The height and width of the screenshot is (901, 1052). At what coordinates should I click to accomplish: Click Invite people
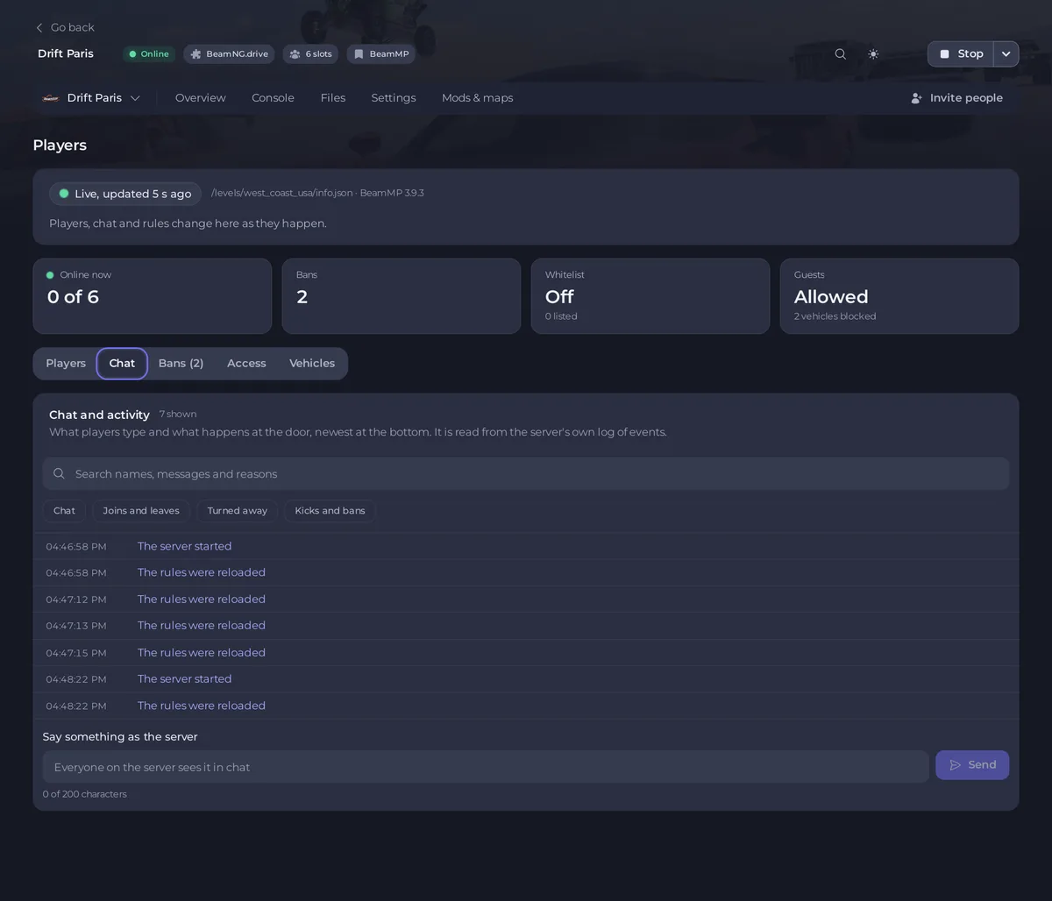[x=956, y=98]
